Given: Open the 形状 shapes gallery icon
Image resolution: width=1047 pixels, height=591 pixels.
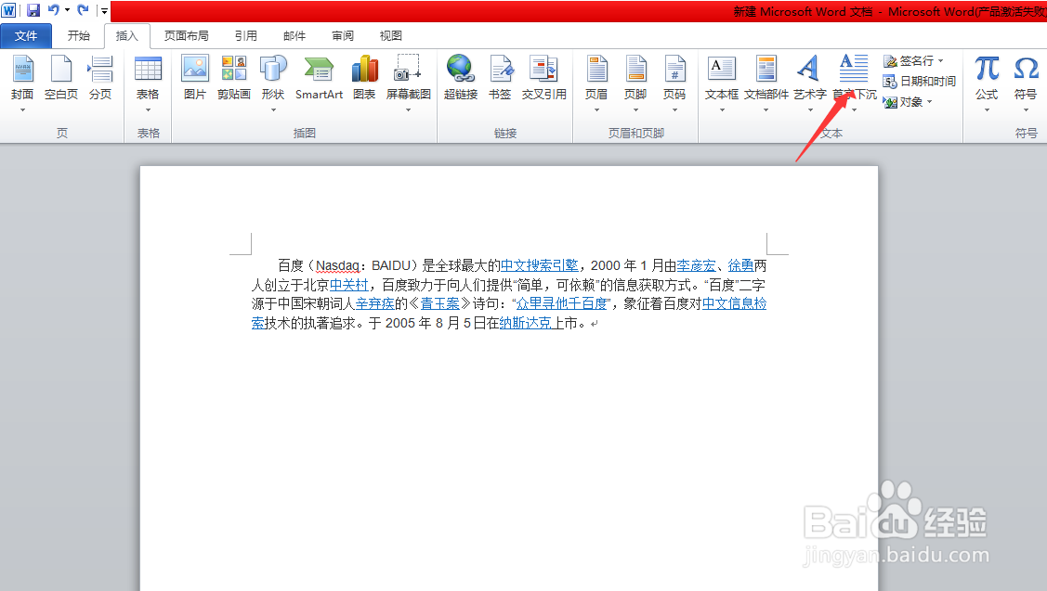Looking at the screenshot, I should [x=273, y=70].
